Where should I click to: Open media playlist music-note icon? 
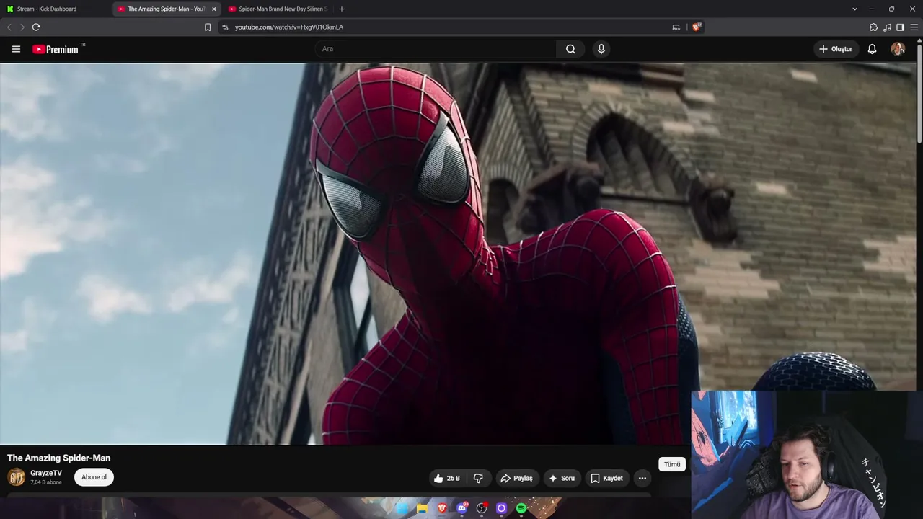coord(888,27)
